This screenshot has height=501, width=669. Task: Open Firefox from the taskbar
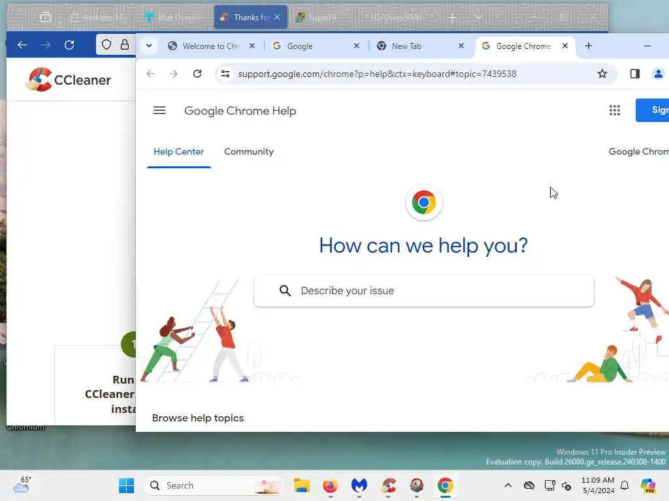[330, 485]
